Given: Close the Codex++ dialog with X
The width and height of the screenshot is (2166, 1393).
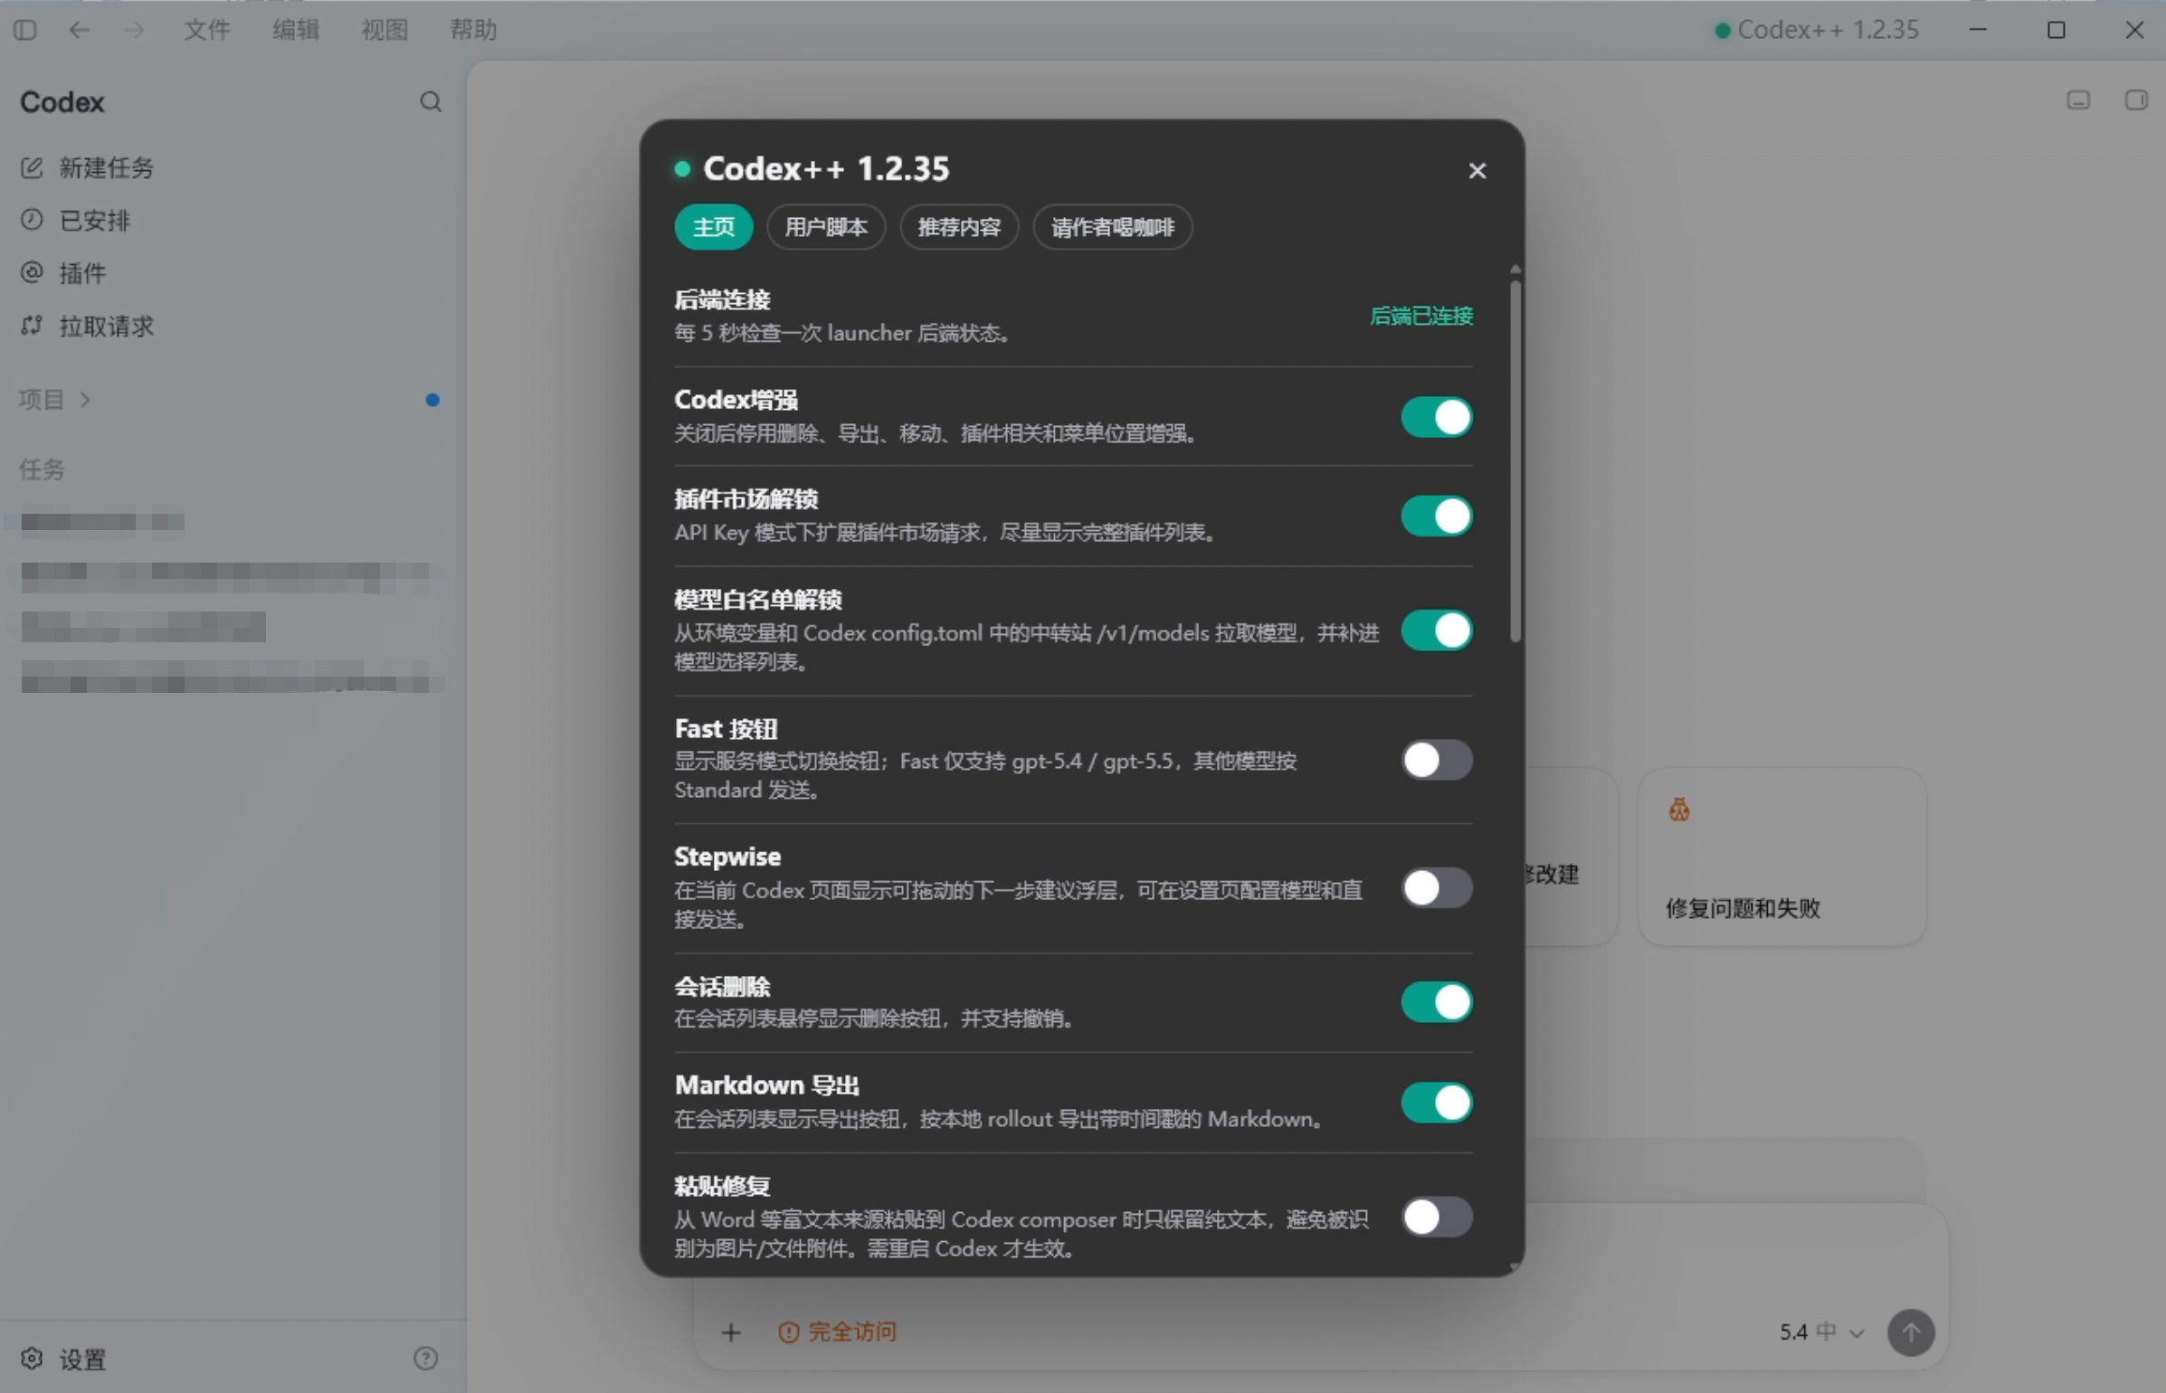Looking at the screenshot, I should pyautogui.click(x=1477, y=170).
